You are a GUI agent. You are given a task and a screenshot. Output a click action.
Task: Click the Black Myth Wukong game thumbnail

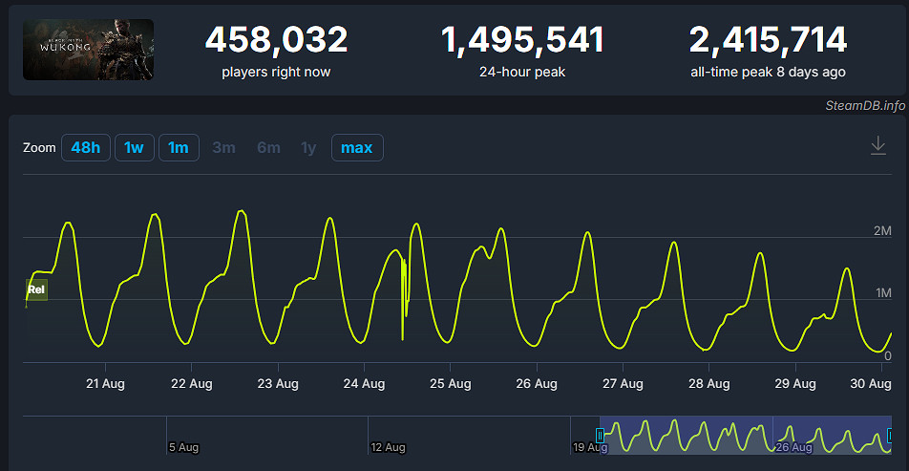point(88,50)
